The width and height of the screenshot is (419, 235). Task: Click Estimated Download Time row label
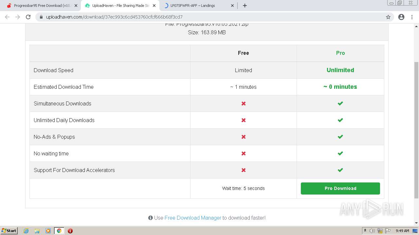tap(64, 87)
